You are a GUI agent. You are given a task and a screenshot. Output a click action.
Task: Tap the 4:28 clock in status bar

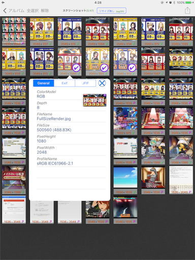pos(97,3)
